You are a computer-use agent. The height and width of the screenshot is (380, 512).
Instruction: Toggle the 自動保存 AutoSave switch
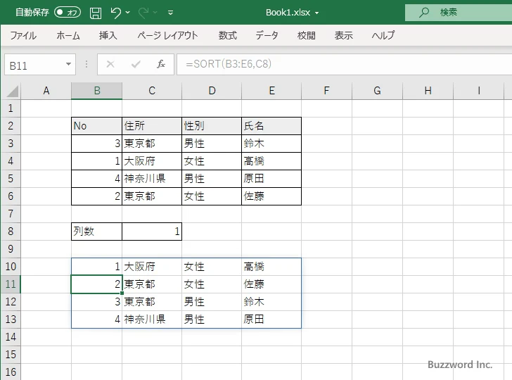click(68, 13)
